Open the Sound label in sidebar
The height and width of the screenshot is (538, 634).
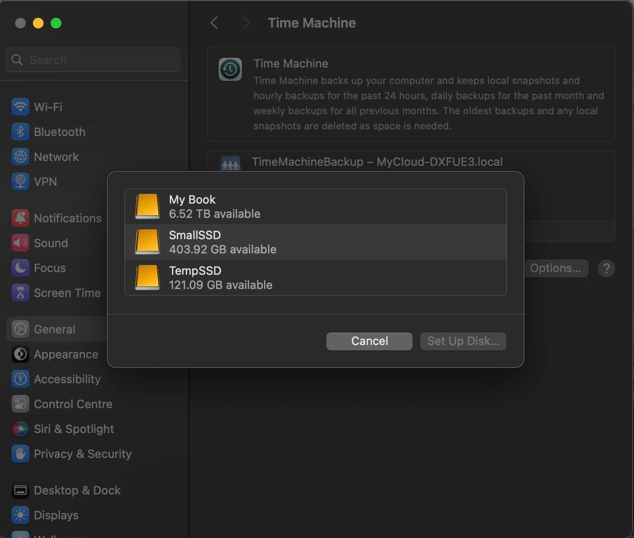click(x=51, y=243)
